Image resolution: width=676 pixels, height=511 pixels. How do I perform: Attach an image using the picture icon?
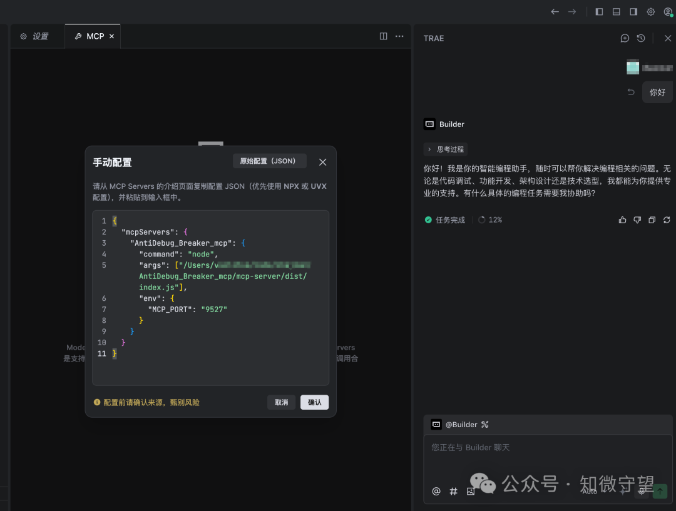tap(470, 491)
